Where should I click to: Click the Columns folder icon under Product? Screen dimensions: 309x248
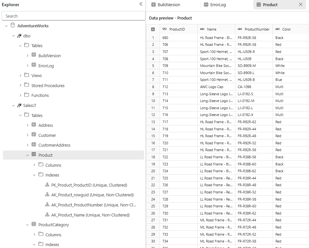[x=41, y=164]
